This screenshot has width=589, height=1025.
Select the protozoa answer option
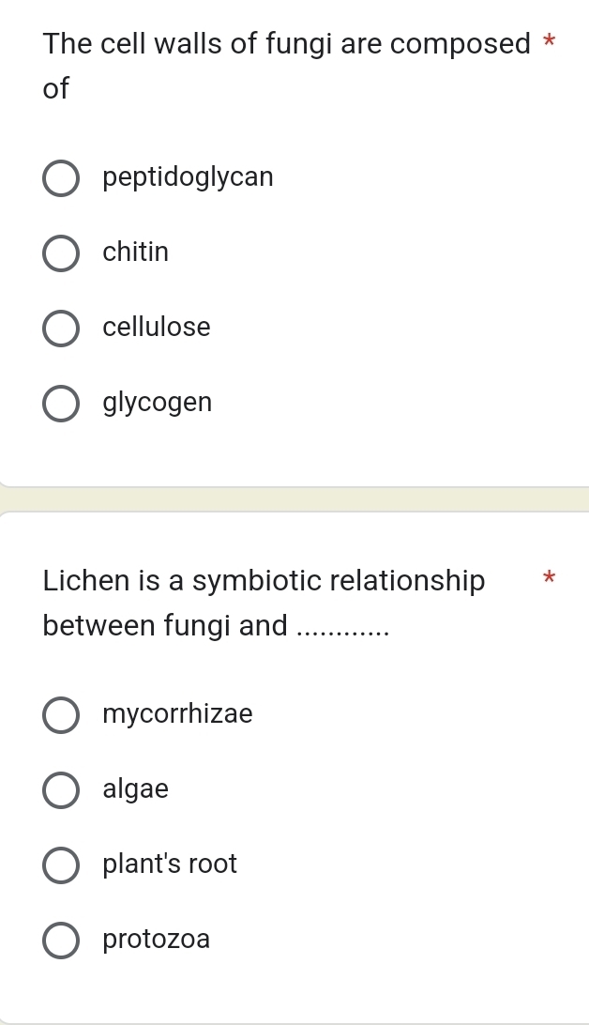pyautogui.click(x=60, y=941)
